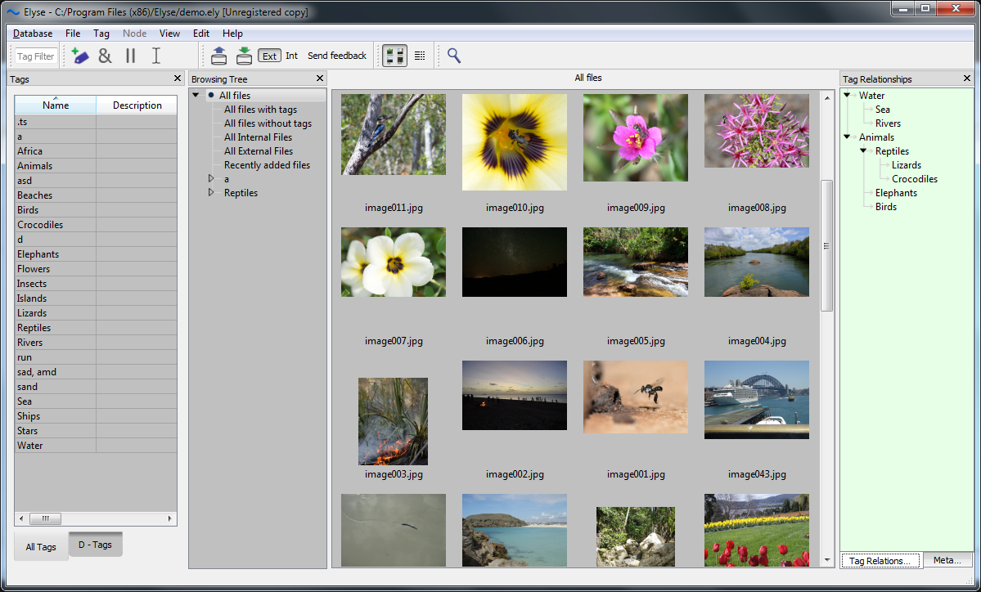Switch to list details view icon
The width and height of the screenshot is (981, 592).
420,56
